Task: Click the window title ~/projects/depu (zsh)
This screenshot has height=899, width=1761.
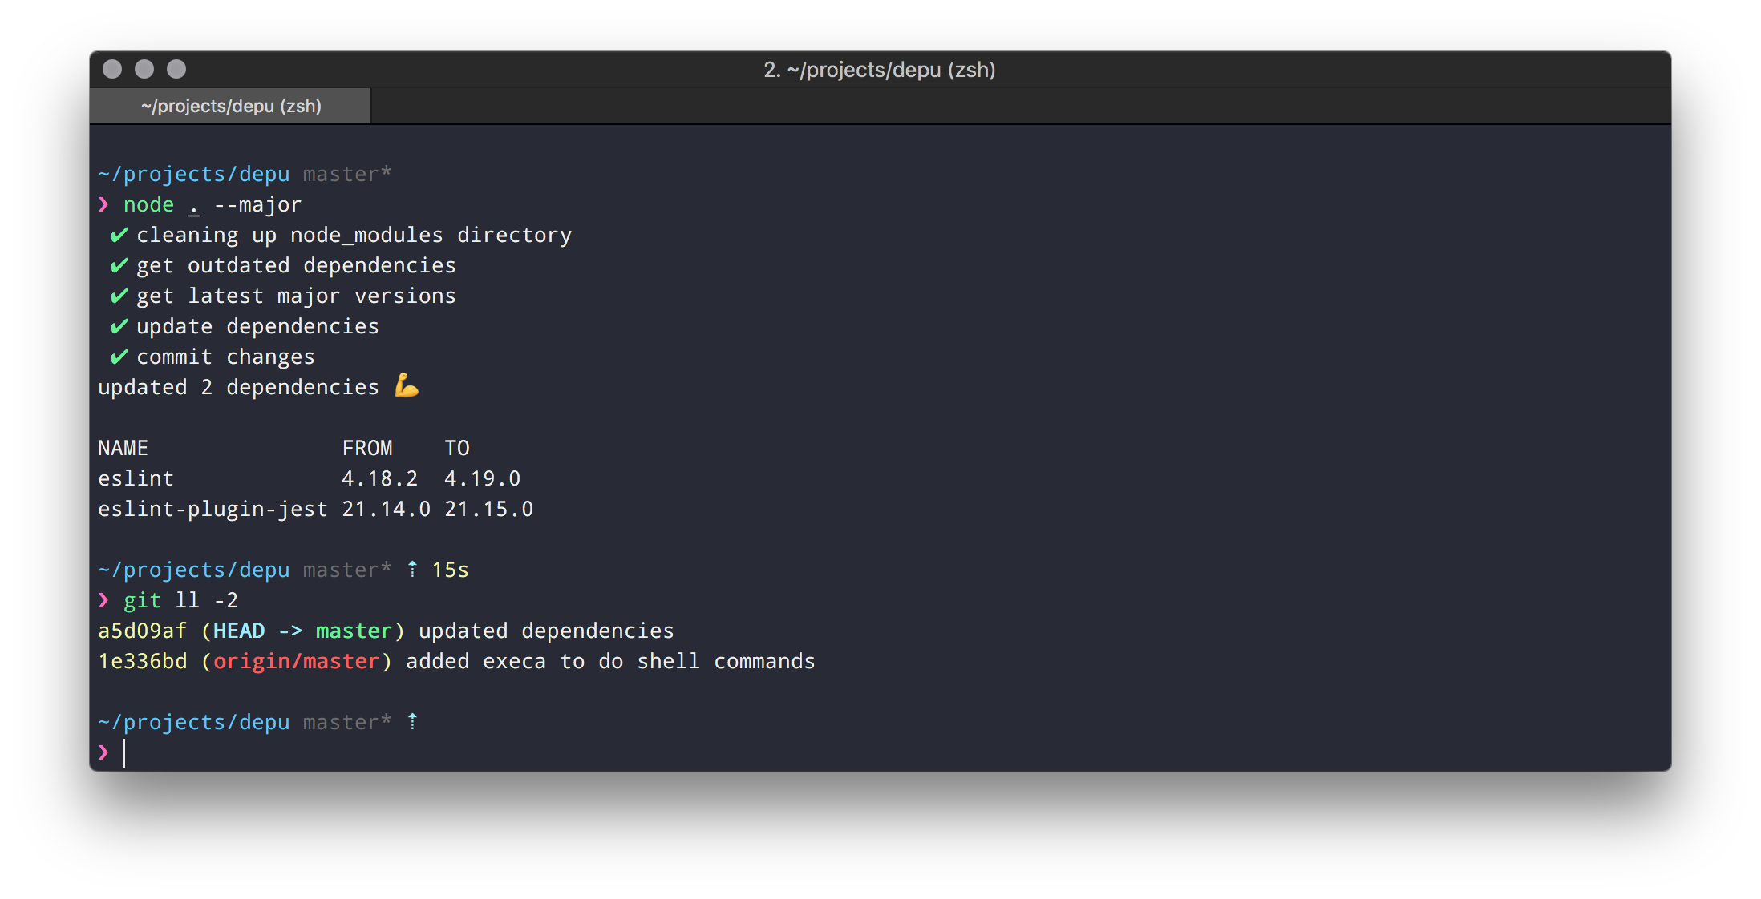Action: click(879, 70)
